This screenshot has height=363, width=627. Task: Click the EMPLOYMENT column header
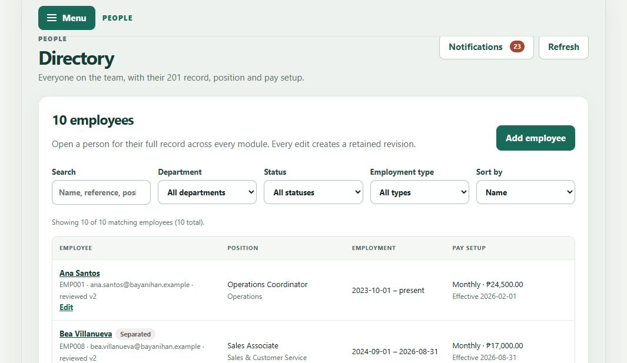tap(374, 248)
